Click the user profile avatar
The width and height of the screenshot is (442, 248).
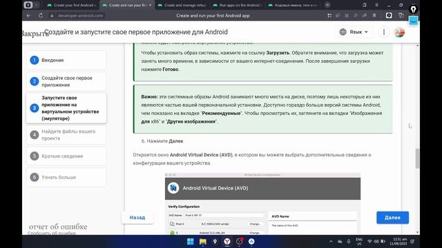[399, 32]
